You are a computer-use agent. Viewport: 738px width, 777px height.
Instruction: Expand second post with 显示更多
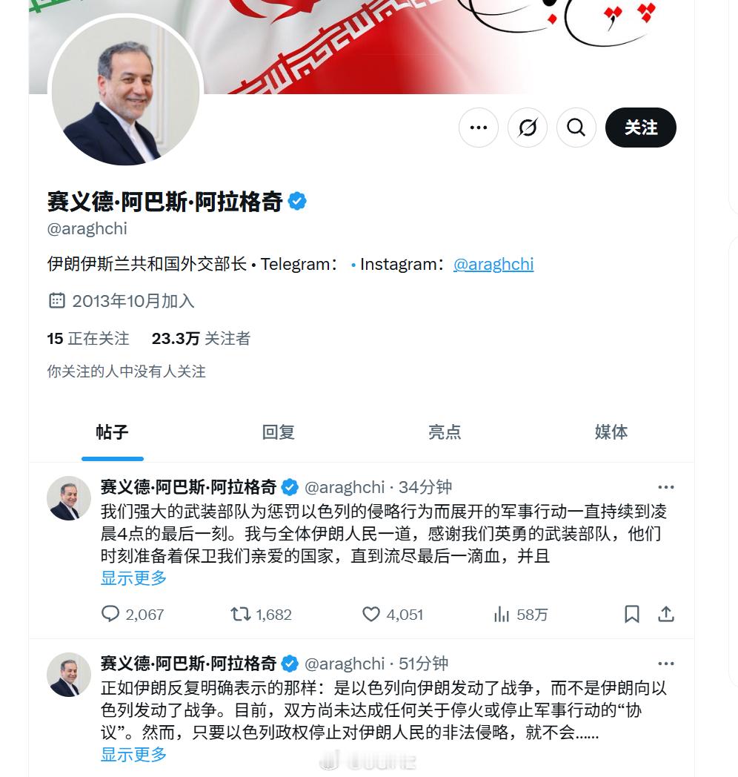tap(133, 754)
